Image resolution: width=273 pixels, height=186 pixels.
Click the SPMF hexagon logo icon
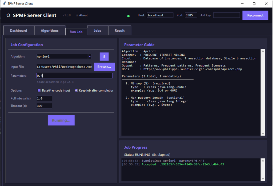(8, 15)
